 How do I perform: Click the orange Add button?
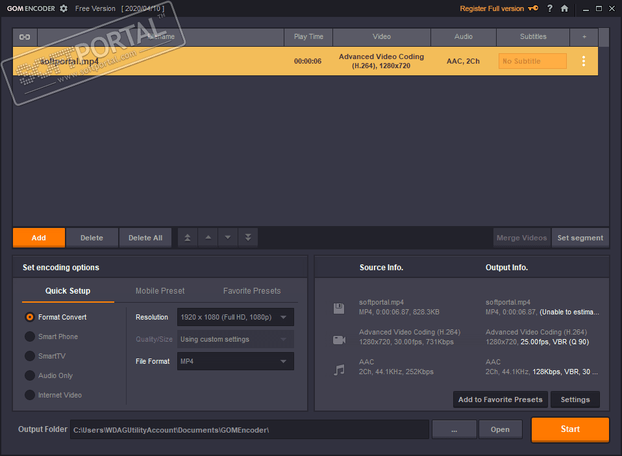[x=39, y=238]
